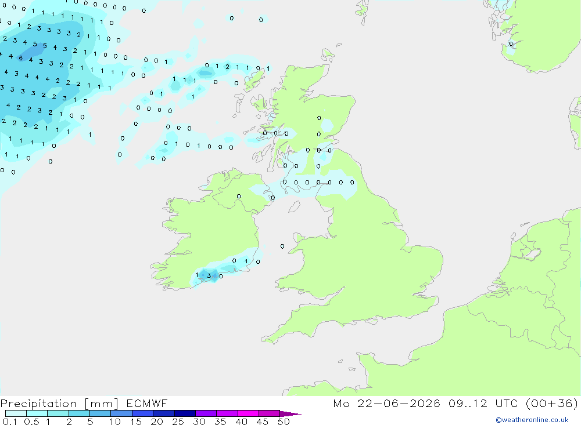The image size is (581, 425).
Task: Click the '50' legend scale label
Action: [x=284, y=422]
